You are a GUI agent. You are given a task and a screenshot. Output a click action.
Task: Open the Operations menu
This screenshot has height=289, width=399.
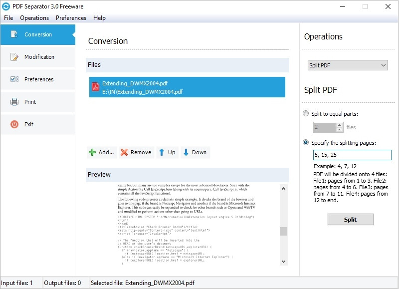[x=34, y=18]
